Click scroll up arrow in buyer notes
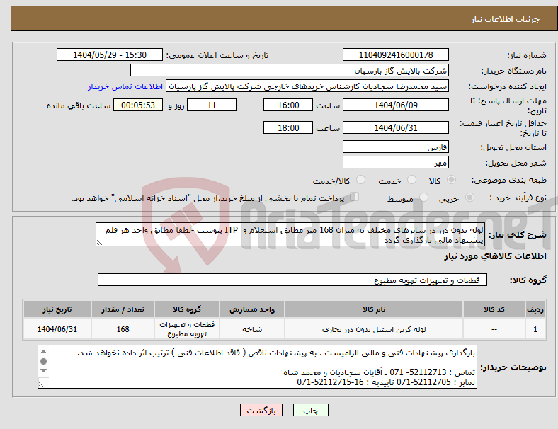Screen dimensions: 558x429 tap(43, 352)
